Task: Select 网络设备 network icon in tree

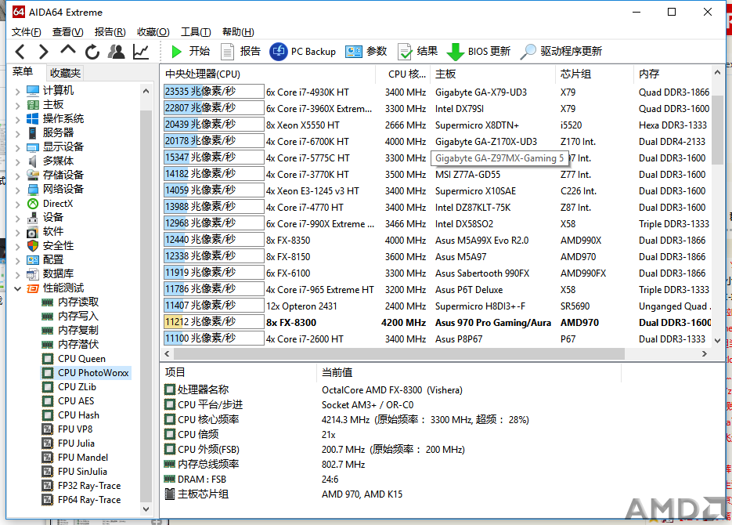Action: pyautogui.click(x=33, y=189)
